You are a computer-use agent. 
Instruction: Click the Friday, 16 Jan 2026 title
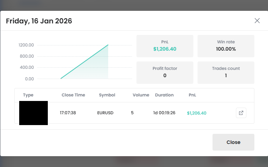tap(39, 21)
